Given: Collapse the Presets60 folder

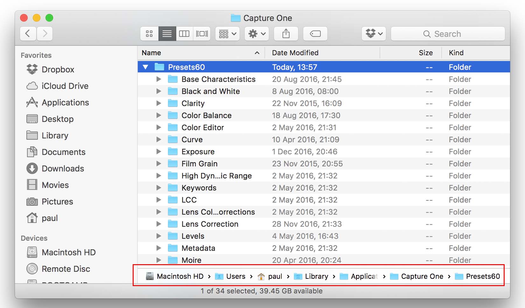Looking at the screenshot, I should click(x=146, y=67).
